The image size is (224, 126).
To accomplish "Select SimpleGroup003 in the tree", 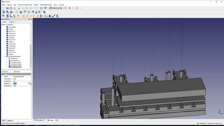I will click(x=16, y=67).
